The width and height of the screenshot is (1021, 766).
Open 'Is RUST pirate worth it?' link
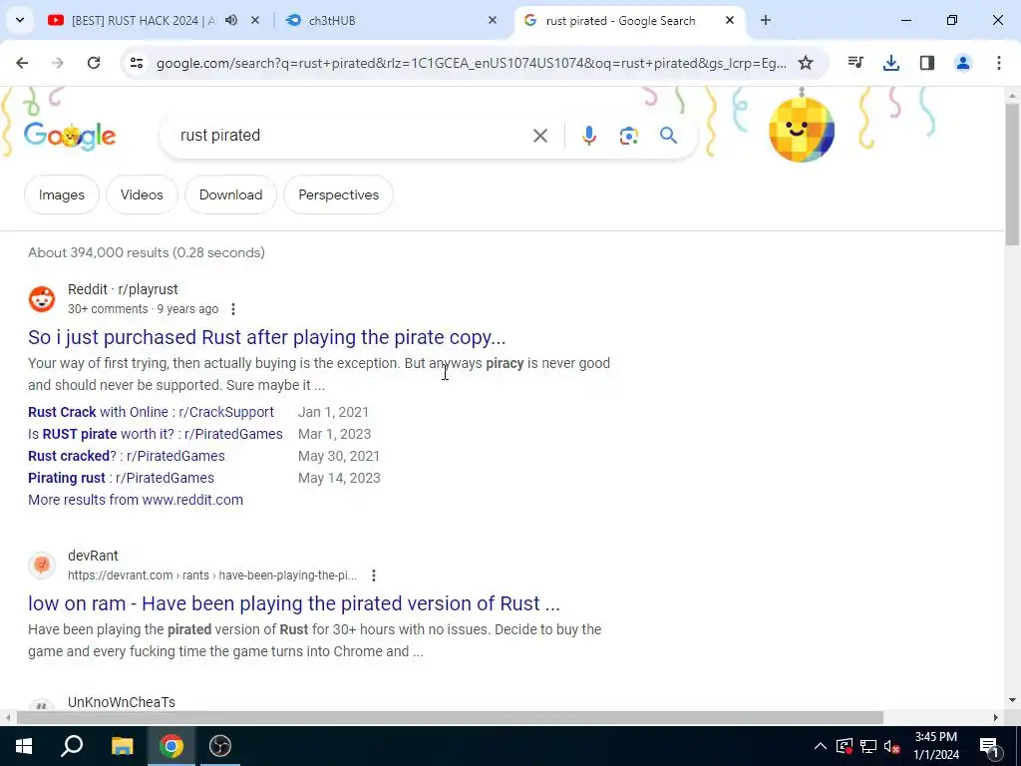tap(156, 435)
